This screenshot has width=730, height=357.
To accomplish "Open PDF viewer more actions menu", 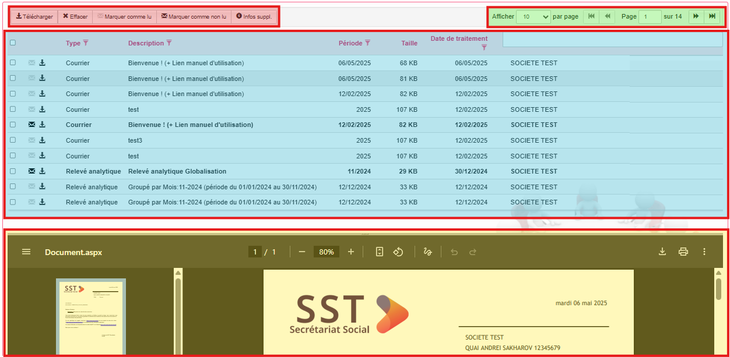I will click(704, 252).
